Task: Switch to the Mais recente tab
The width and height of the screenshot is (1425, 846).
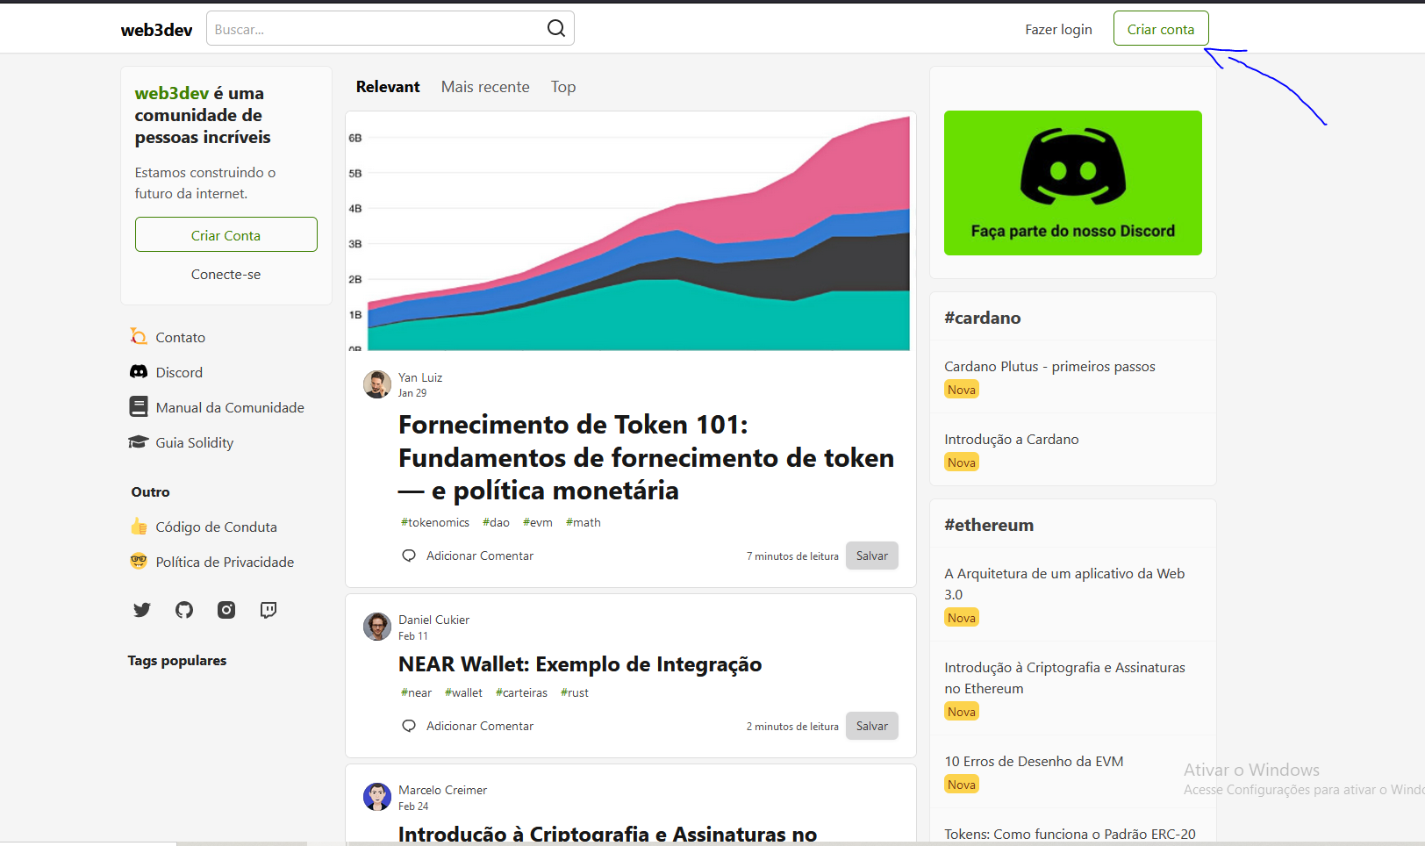Action: coord(484,86)
